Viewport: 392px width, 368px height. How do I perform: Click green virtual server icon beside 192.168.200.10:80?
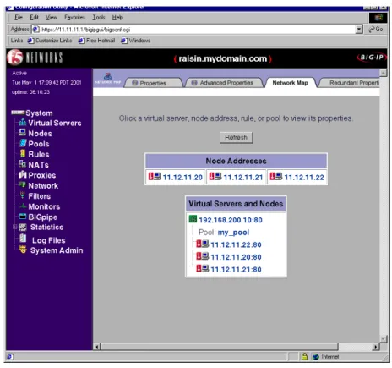coord(193,219)
